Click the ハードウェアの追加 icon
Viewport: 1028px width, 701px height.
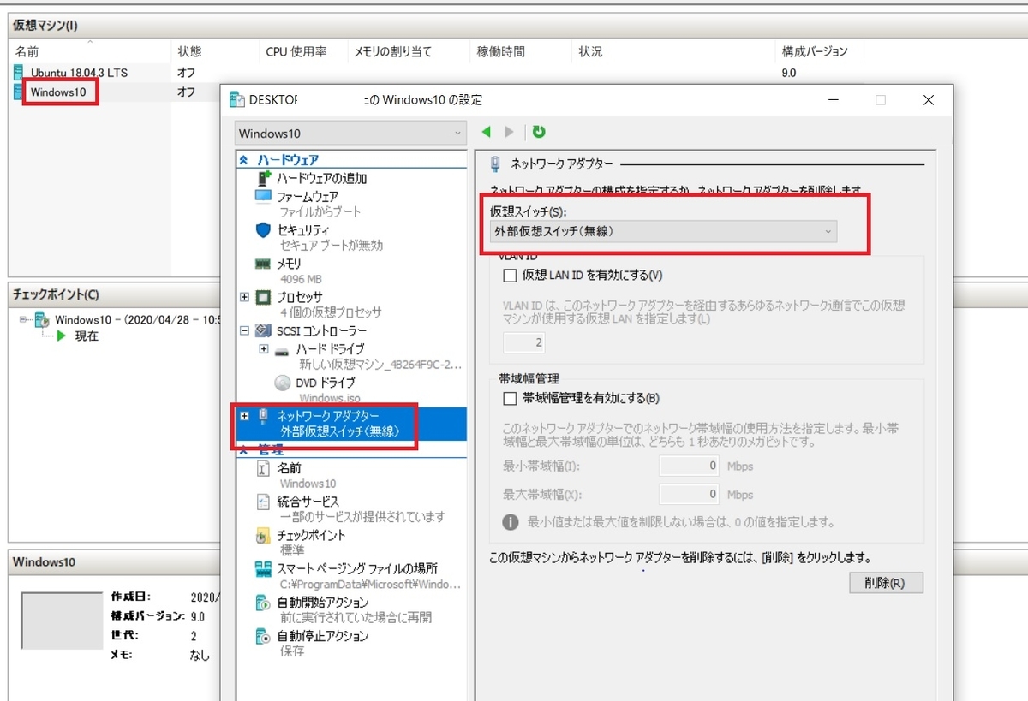point(264,179)
